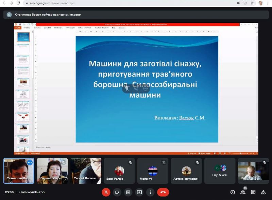Click the Ваня Рычак participant tile
This screenshot has height=200, width=272.
point(119,171)
